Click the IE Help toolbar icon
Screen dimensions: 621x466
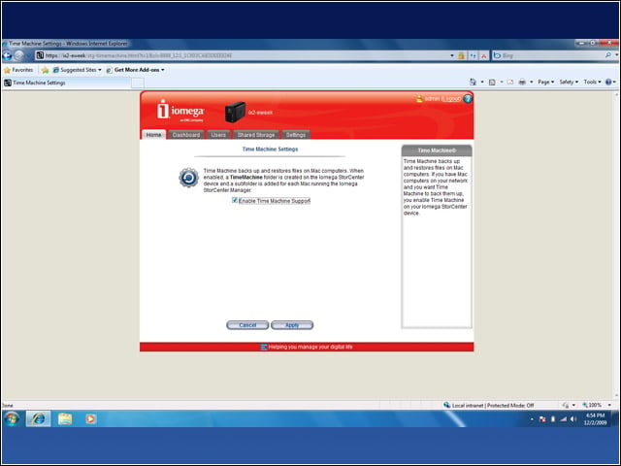tap(608, 82)
